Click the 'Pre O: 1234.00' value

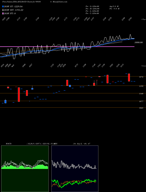(92, 6)
